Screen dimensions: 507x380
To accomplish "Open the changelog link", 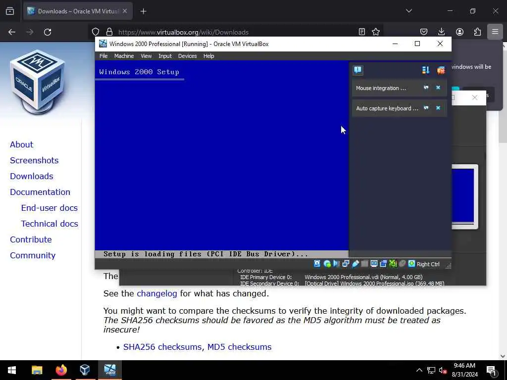I will click(157, 293).
